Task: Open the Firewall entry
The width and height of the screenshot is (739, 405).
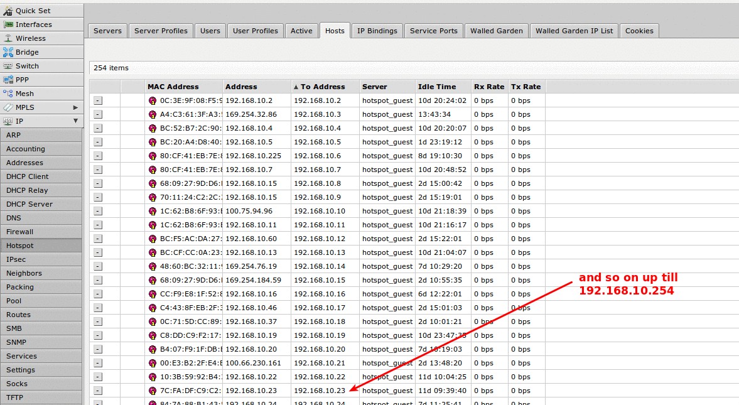Action: coord(41,232)
